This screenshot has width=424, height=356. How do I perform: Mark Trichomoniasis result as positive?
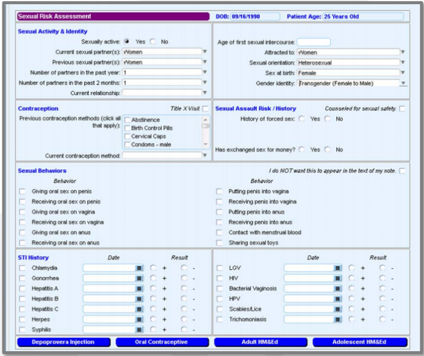click(x=351, y=319)
